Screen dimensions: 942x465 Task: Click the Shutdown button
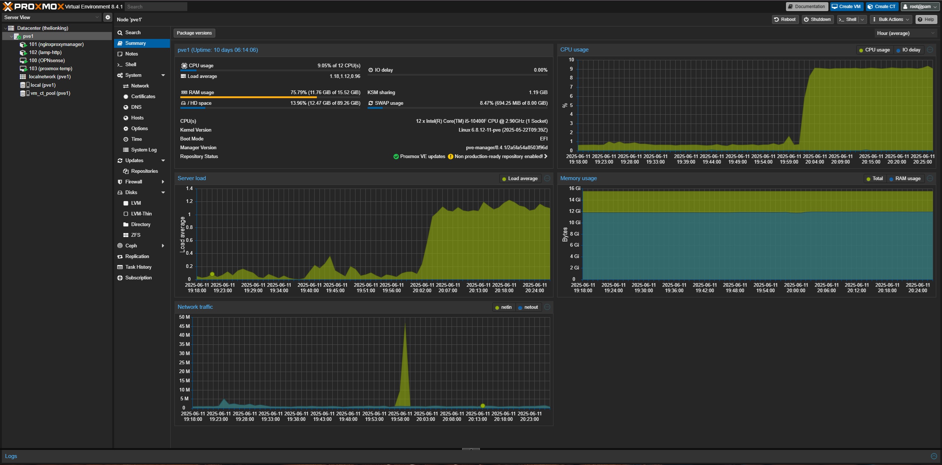tap(817, 19)
